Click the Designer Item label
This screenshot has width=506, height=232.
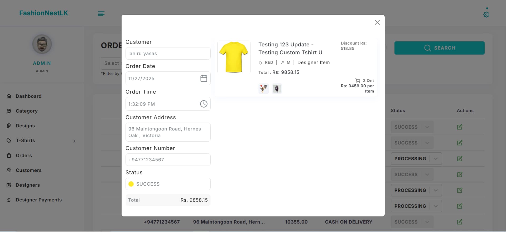tap(314, 62)
